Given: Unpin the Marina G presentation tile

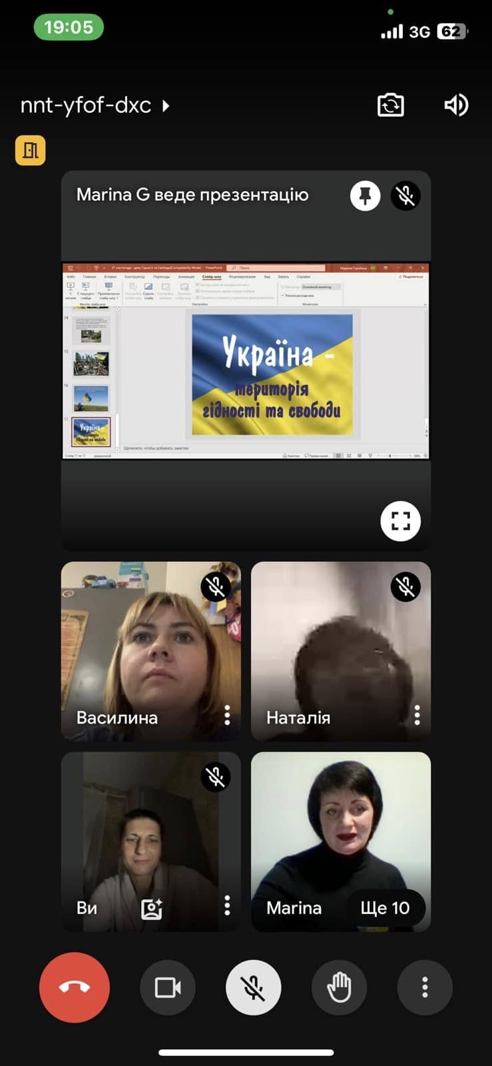Looking at the screenshot, I should click(365, 196).
